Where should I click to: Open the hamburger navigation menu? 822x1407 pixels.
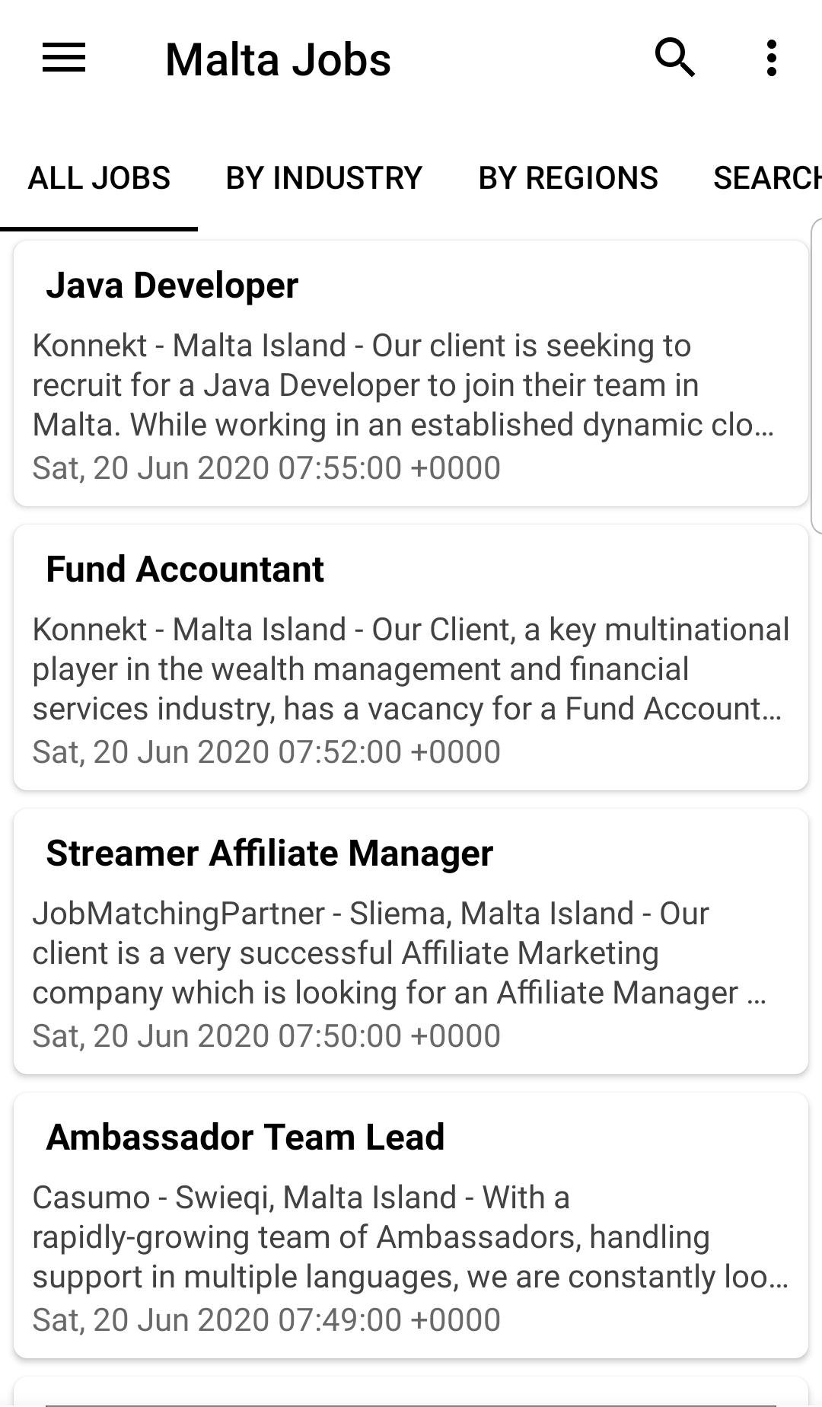click(64, 59)
